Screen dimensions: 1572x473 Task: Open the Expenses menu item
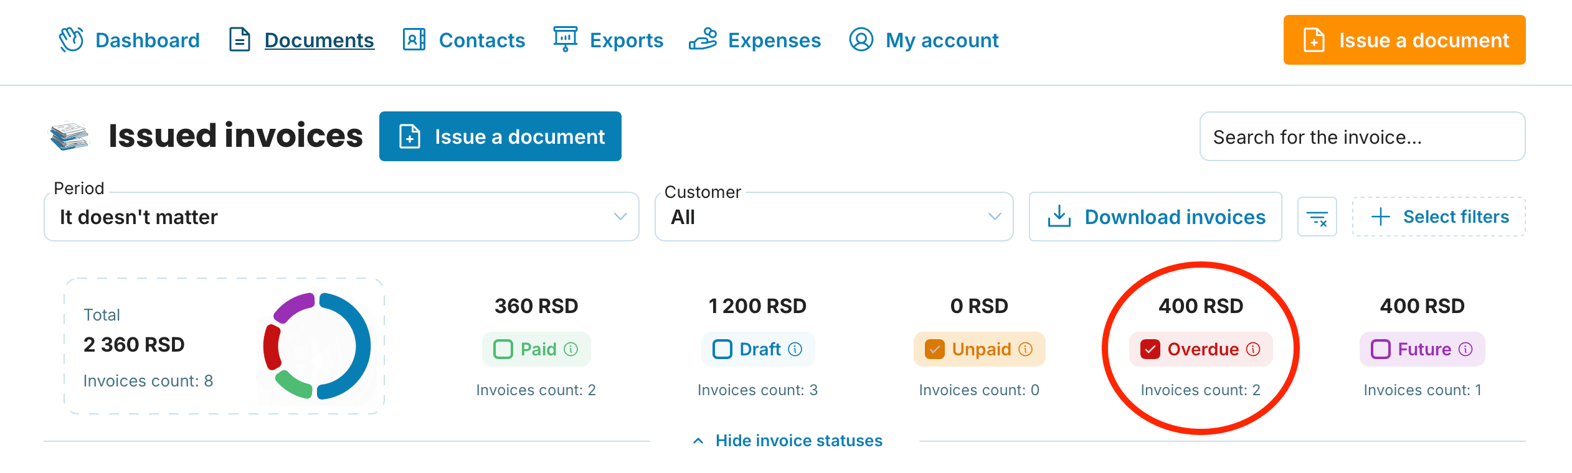(x=755, y=40)
